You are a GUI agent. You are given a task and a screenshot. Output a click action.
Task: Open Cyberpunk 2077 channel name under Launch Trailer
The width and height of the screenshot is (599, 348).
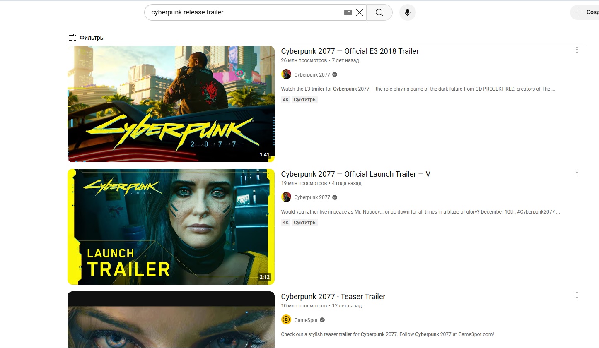312,197
